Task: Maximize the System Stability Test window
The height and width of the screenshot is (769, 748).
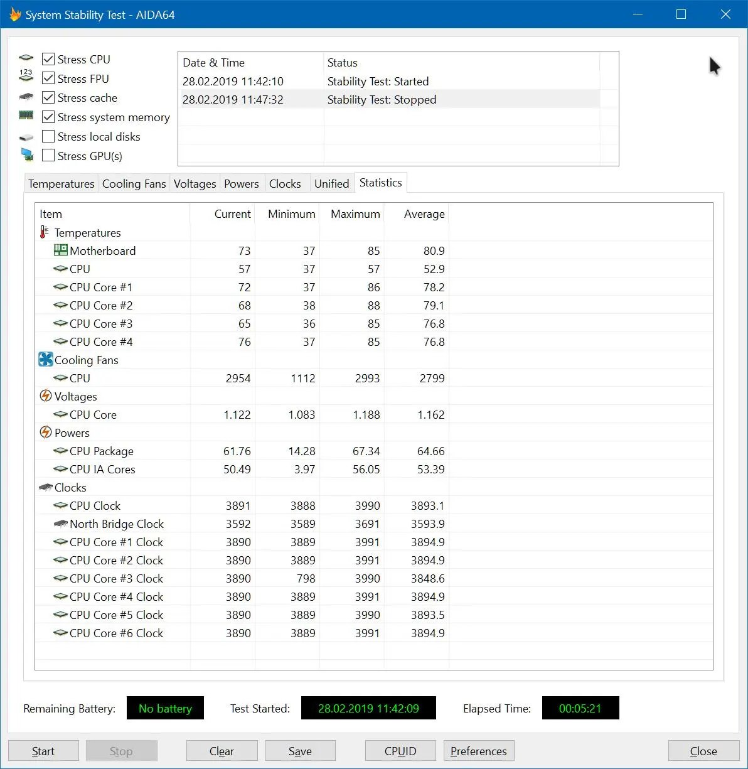Action: tap(681, 14)
